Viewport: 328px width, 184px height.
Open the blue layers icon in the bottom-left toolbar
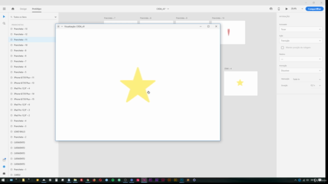[x=4, y=167]
